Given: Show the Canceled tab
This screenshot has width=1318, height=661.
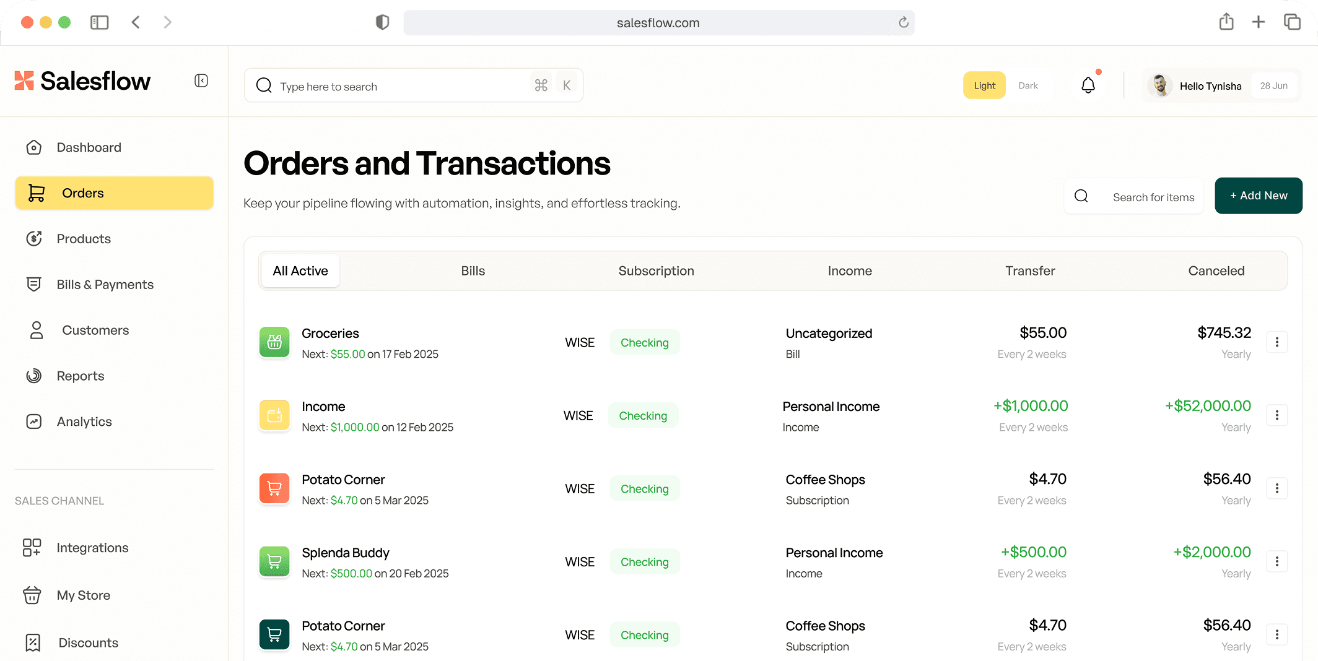Looking at the screenshot, I should tap(1216, 270).
